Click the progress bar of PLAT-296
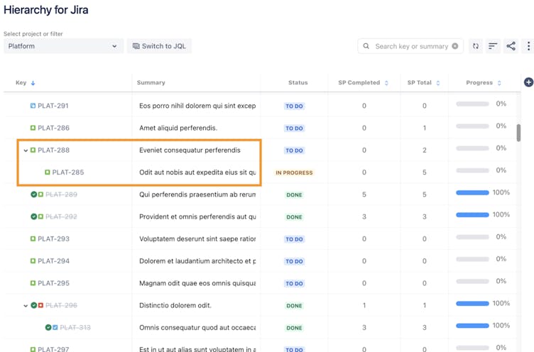 tap(472, 304)
